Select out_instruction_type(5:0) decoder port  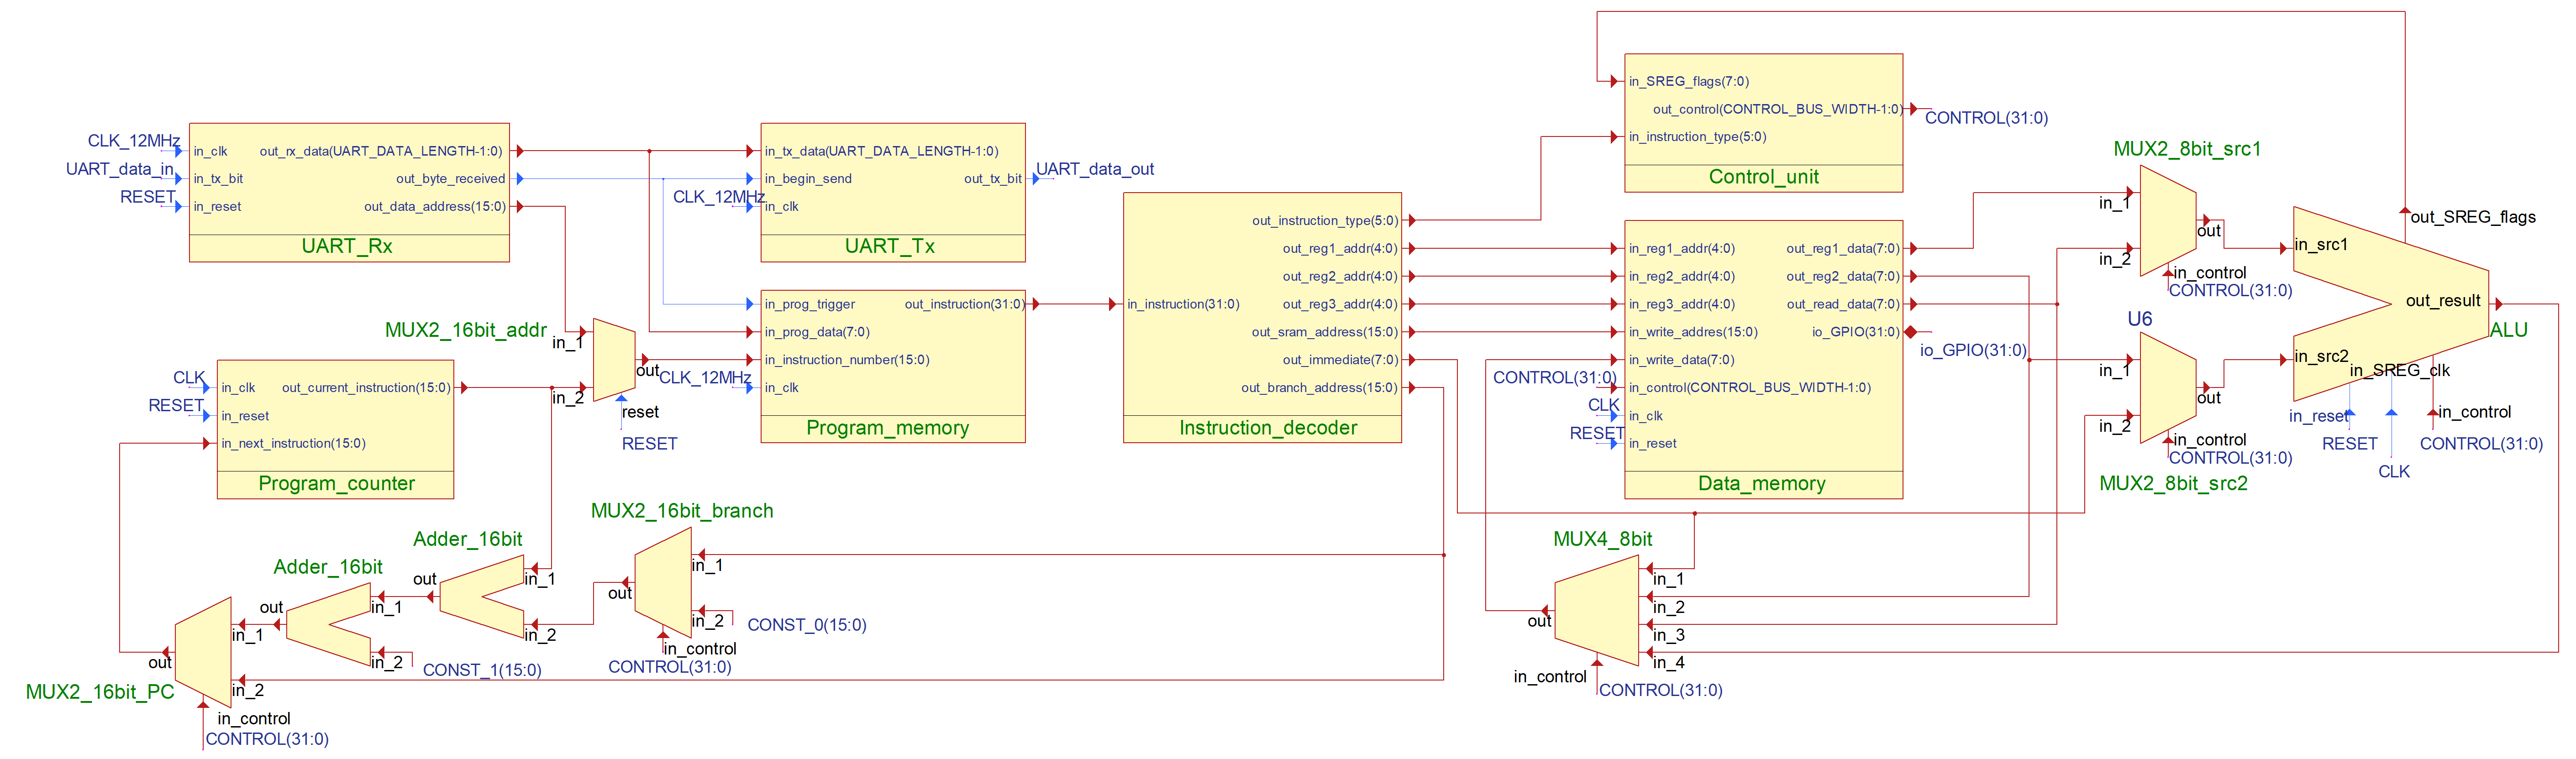point(1324,221)
